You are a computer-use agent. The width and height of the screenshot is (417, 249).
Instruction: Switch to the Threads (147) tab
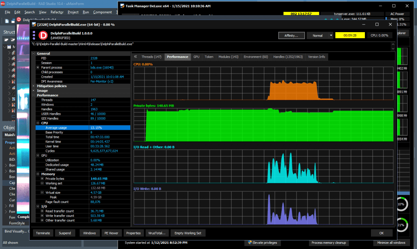151,57
